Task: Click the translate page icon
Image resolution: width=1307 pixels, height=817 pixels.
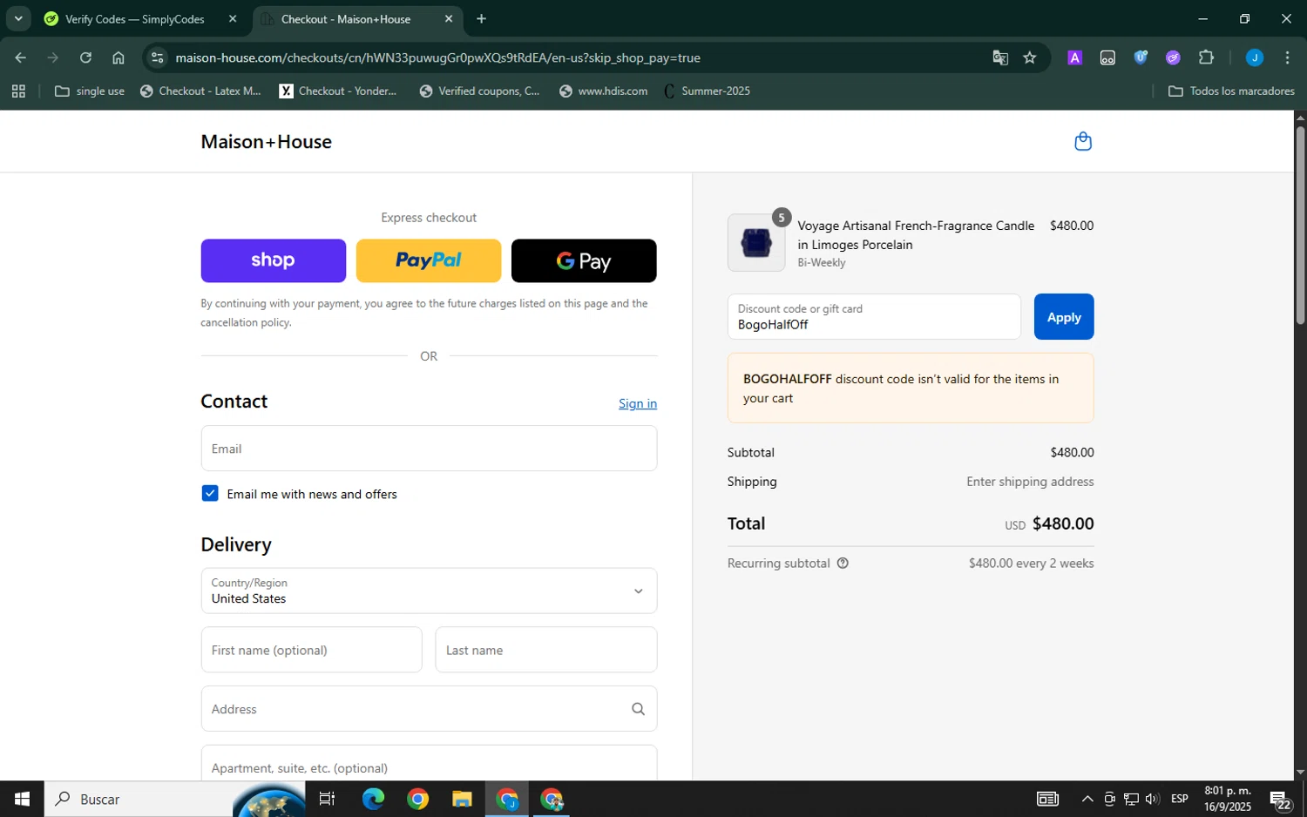Action: (1000, 58)
